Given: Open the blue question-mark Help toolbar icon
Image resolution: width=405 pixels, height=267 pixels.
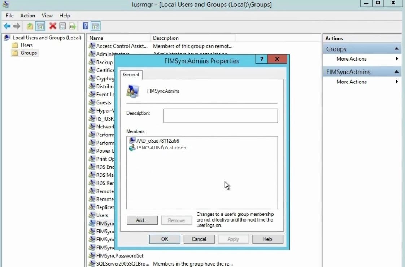Looking at the screenshot, I should pyautogui.click(x=86, y=26).
